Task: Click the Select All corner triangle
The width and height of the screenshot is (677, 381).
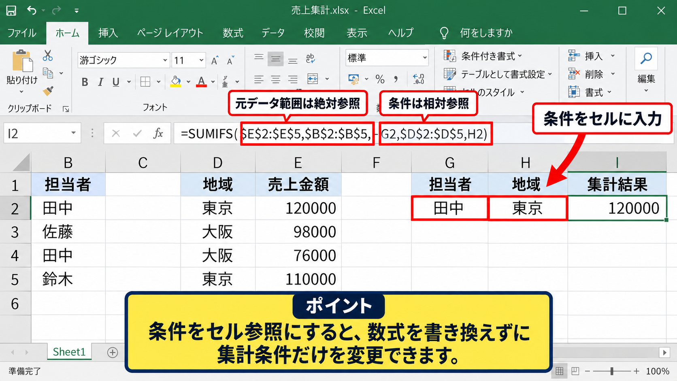Action: [x=21, y=163]
